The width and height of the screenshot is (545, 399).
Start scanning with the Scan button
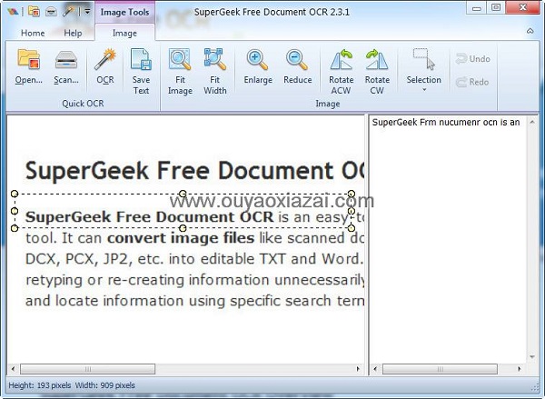[x=66, y=67]
